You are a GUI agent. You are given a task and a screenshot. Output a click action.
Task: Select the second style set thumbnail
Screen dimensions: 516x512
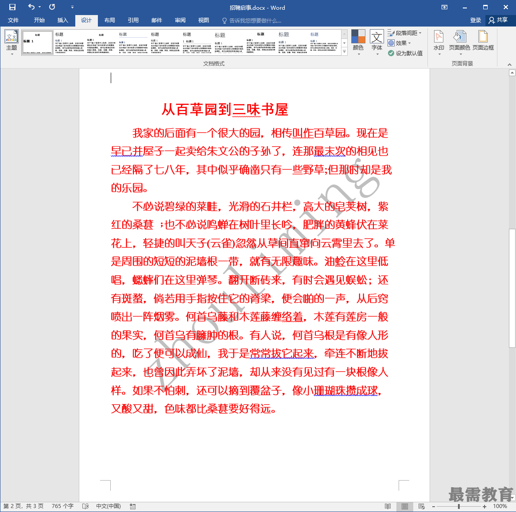(x=69, y=43)
